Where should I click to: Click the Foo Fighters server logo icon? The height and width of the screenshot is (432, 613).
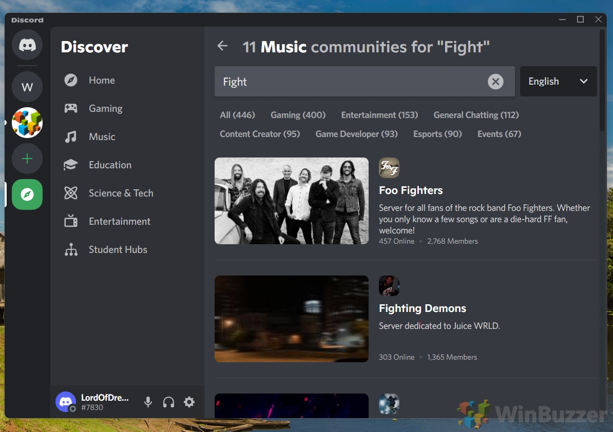[x=389, y=168]
